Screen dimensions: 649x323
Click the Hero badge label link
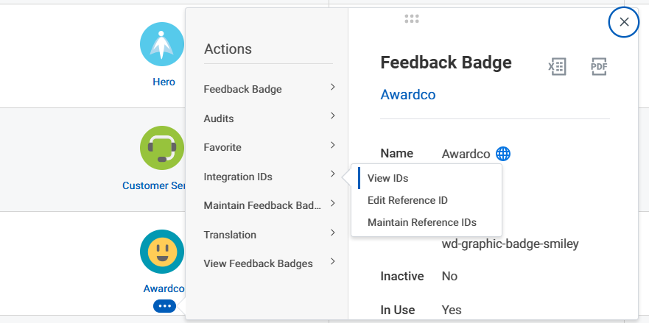tap(164, 82)
